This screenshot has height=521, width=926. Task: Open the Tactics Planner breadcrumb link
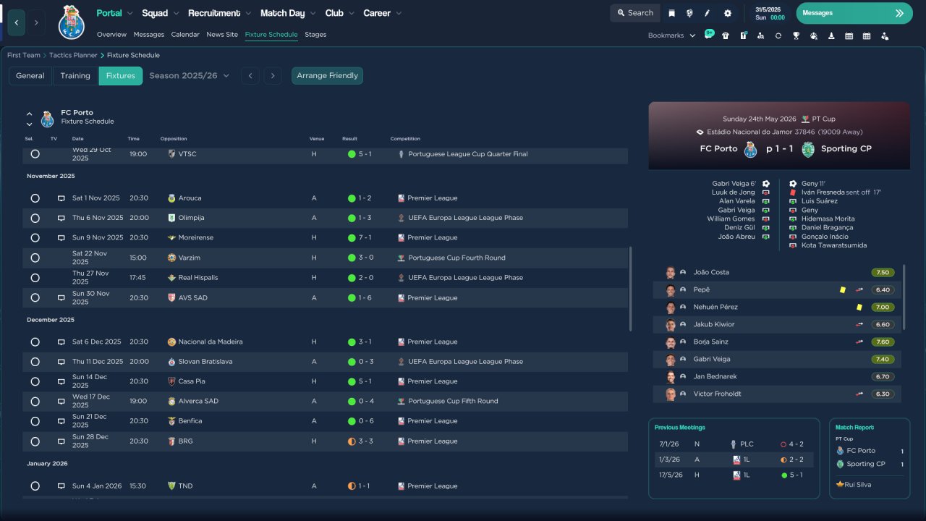(73, 55)
